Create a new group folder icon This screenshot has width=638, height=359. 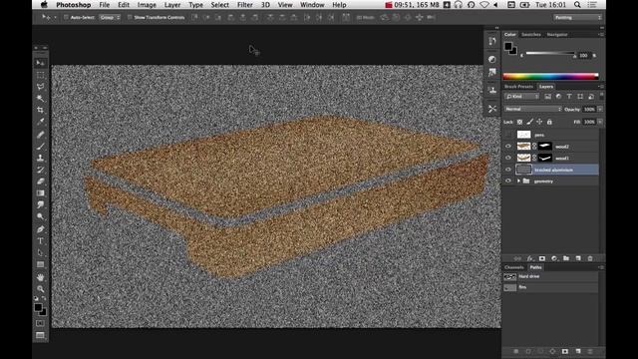click(566, 258)
